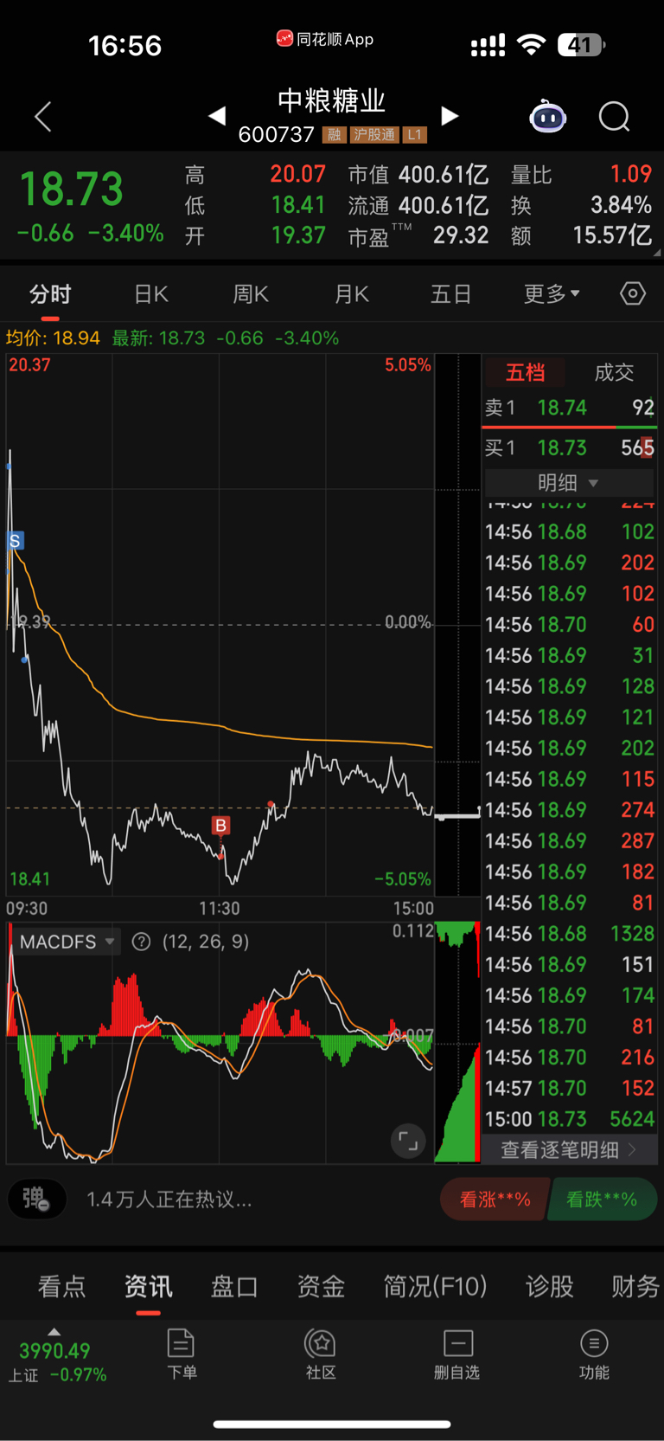Tap the B buy marker on chart

tap(220, 826)
